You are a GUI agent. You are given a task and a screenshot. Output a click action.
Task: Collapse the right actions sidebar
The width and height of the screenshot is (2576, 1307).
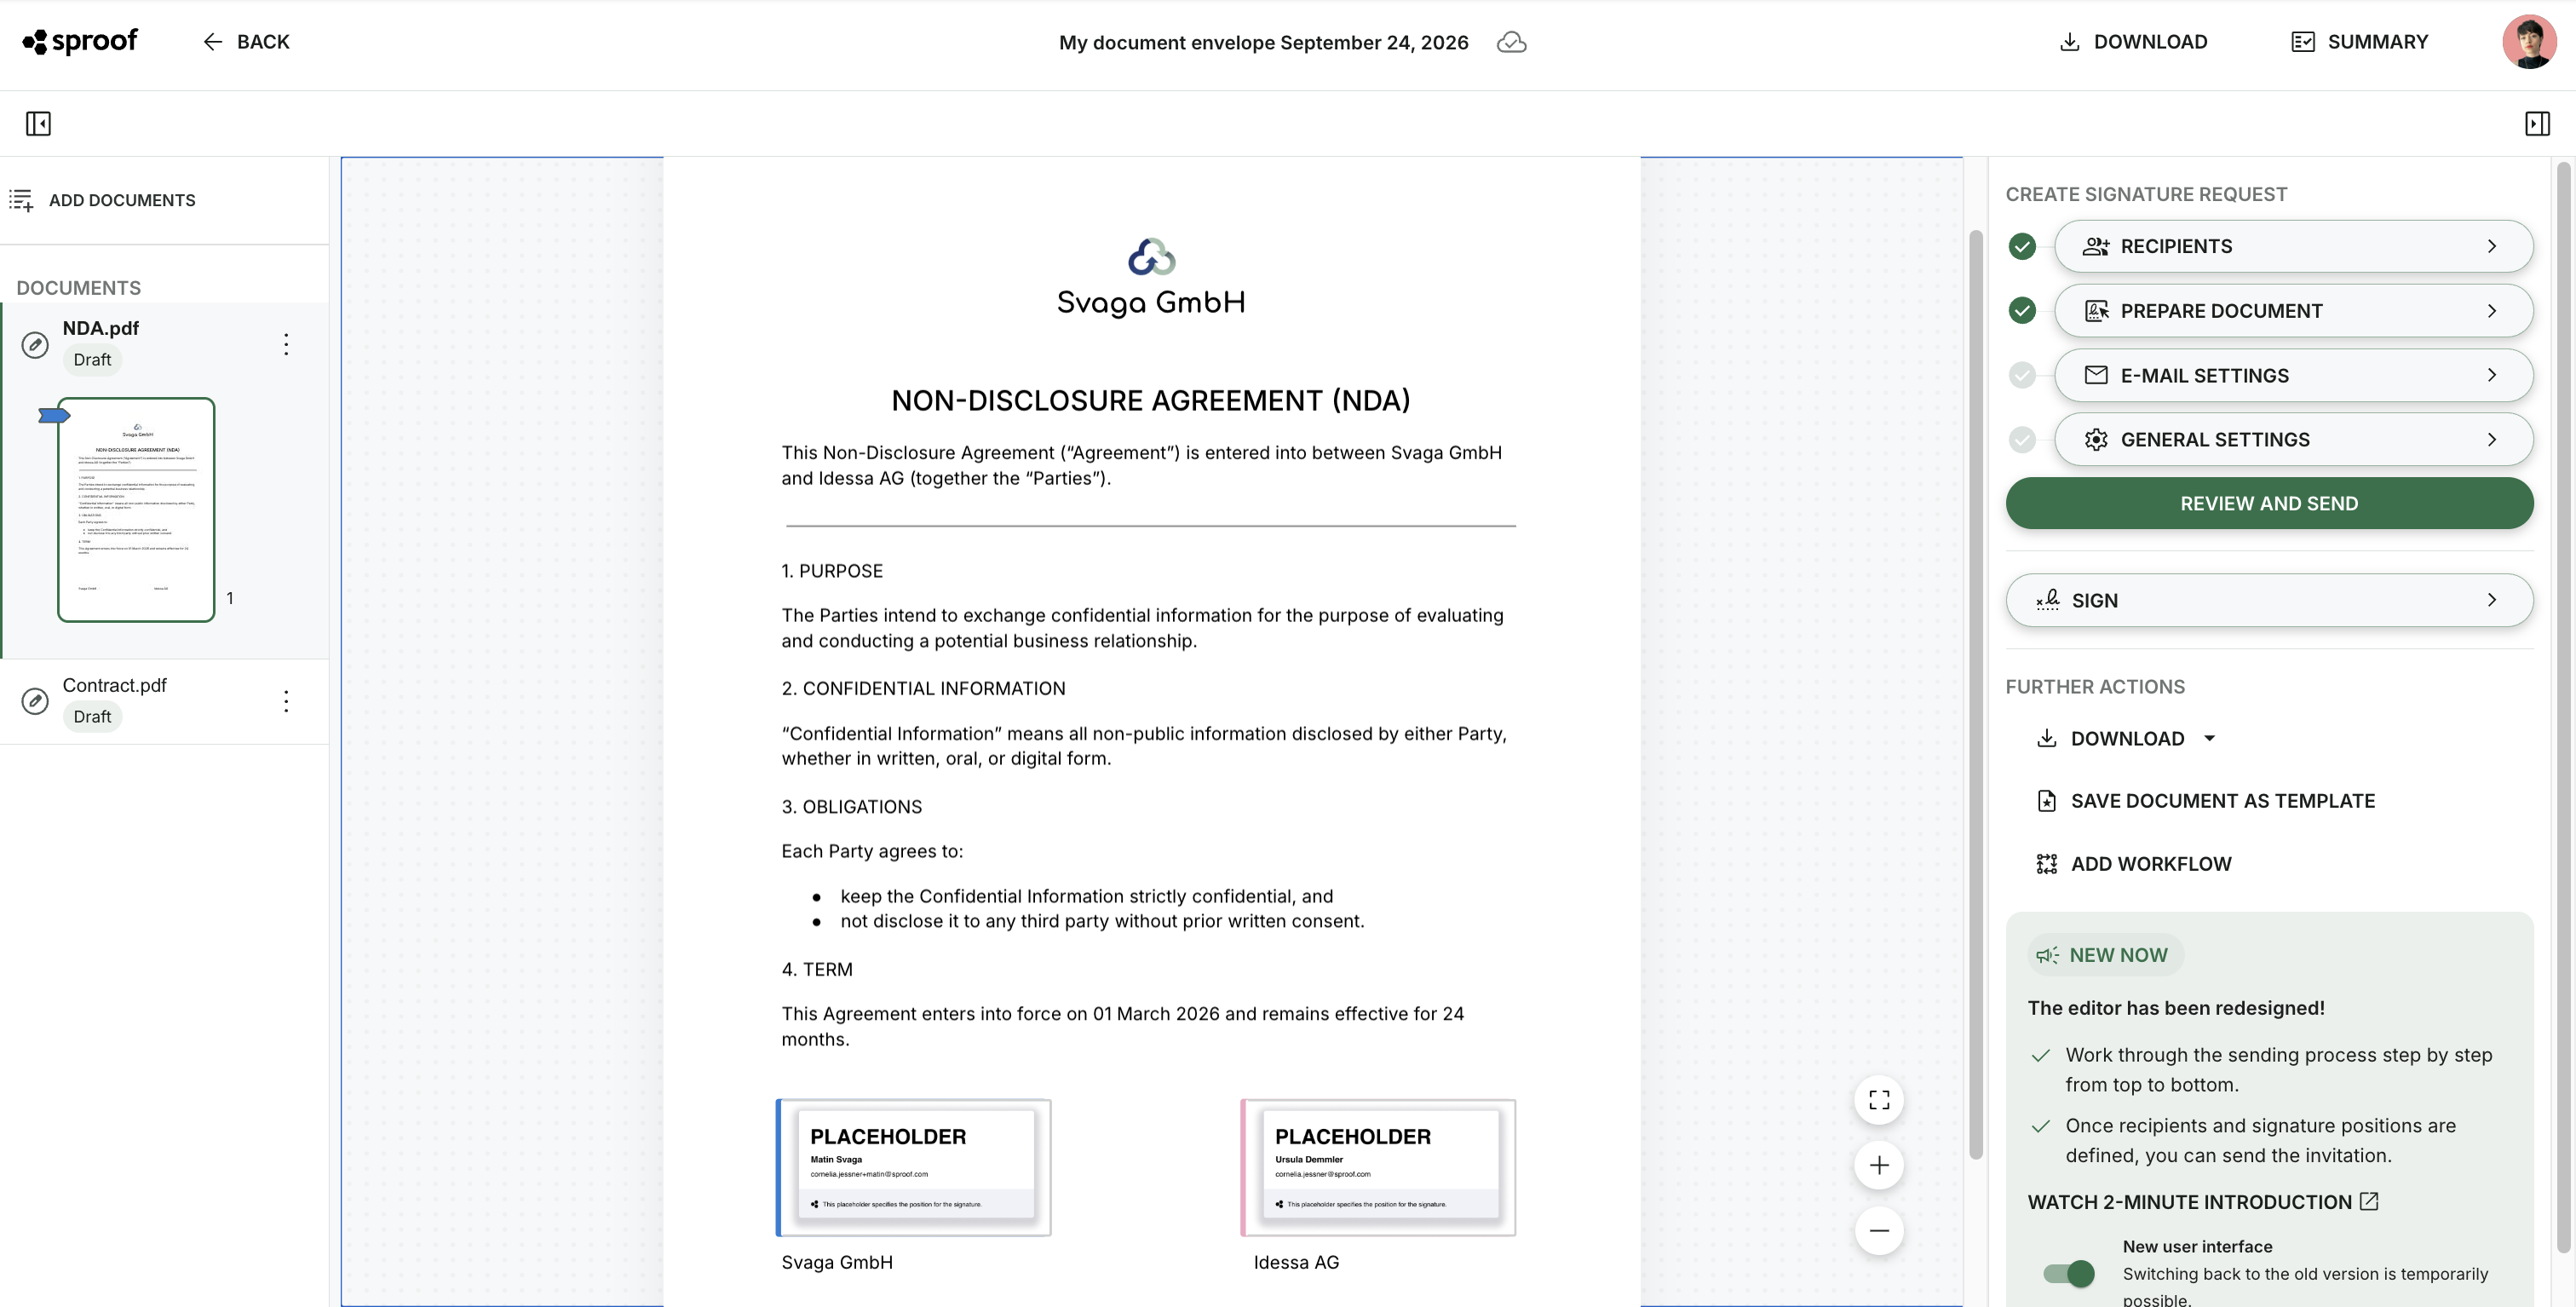tap(2537, 123)
